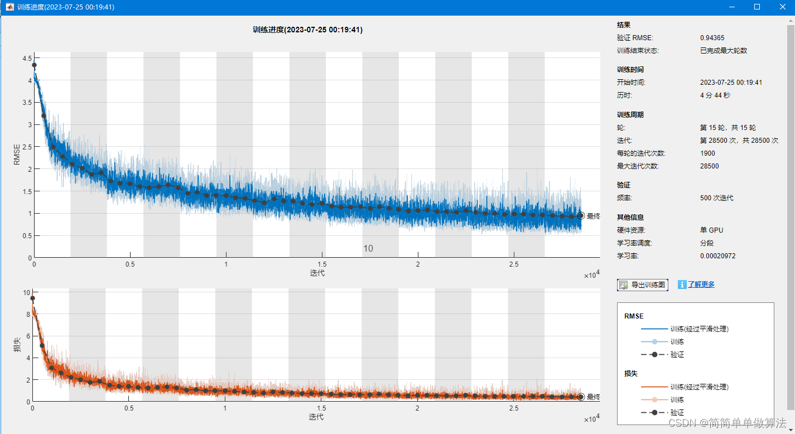This screenshot has height=434, width=795.
Task: Select the iterations-per-epoch value 1900
Action: [x=707, y=153]
